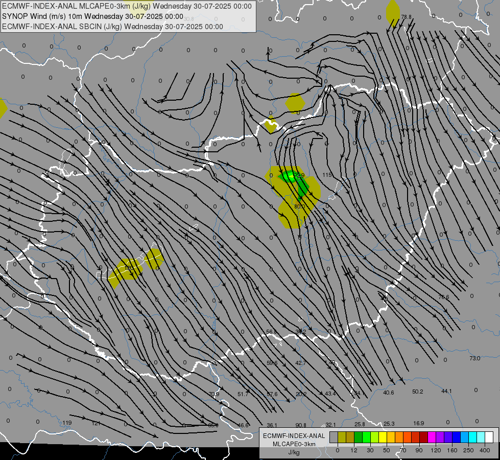
Task: Choose the white swatch in legend
Action: tap(489, 437)
